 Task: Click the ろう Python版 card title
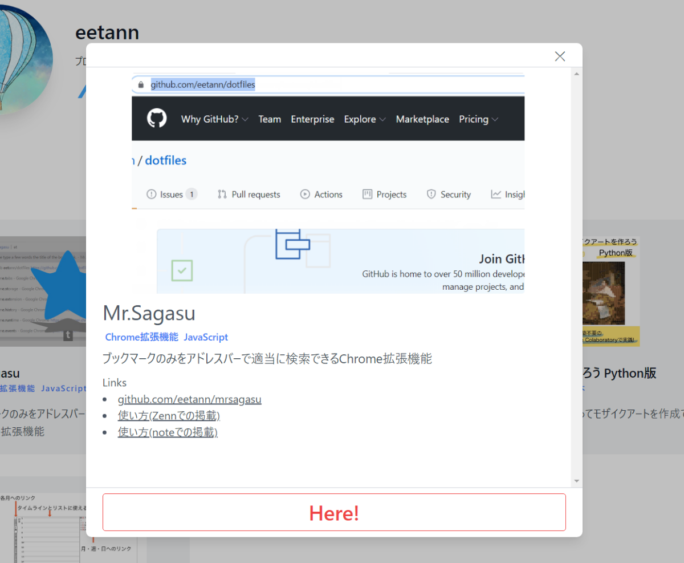[x=620, y=374]
